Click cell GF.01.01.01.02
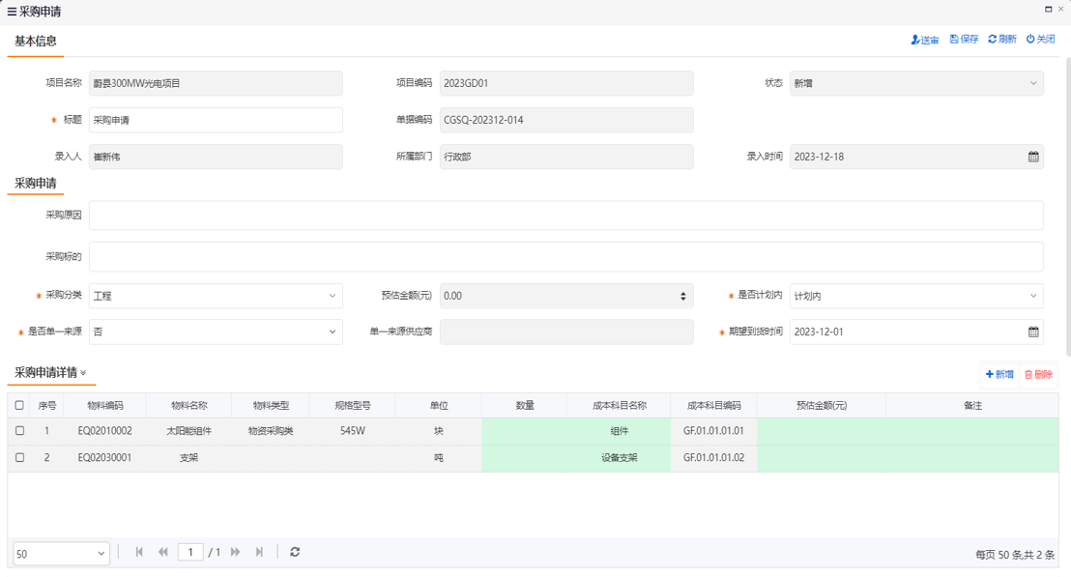Screen dimensions: 1071x577 713,457
